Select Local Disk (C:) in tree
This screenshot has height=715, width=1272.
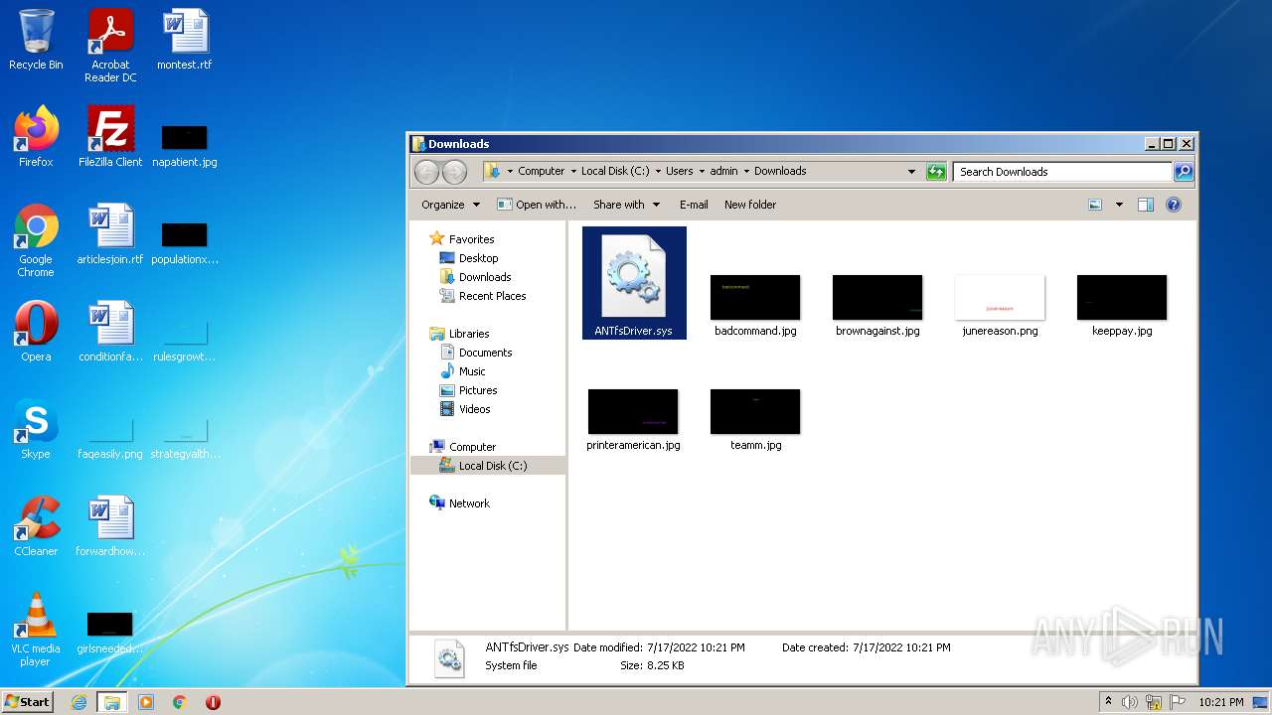click(483, 466)
